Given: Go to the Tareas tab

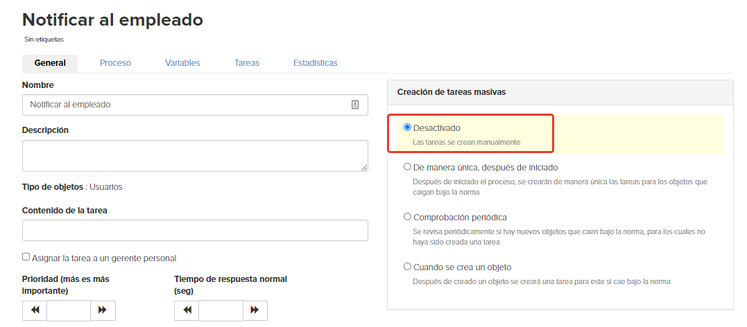Looking at the screenshot, I should coord(247,63).
